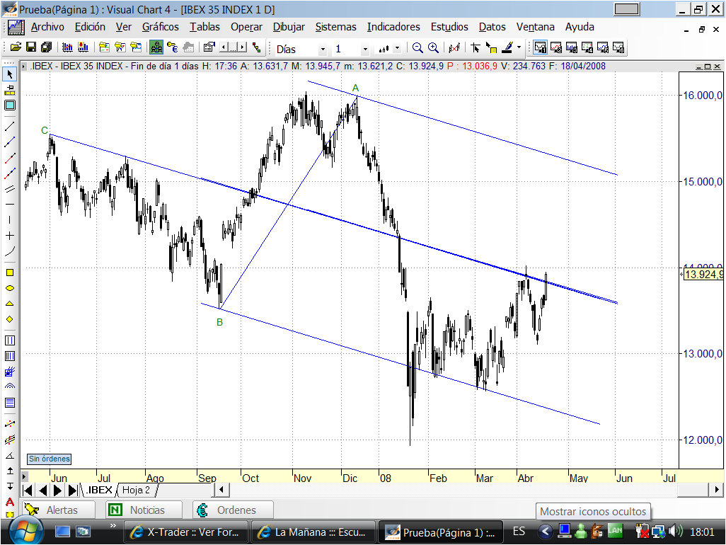Open the properties icon in toolbar
The height and width of the screenshot is (545, 726).
click(x=209, y=47)
